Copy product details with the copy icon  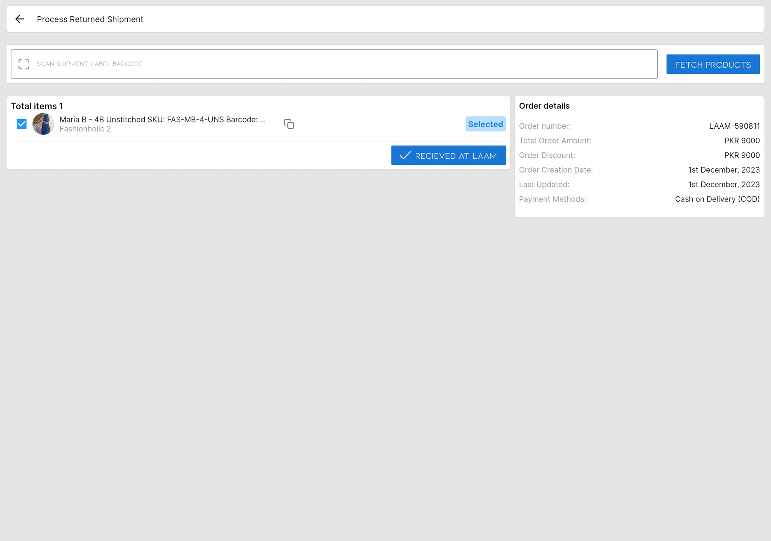click(x=289, y=124)
